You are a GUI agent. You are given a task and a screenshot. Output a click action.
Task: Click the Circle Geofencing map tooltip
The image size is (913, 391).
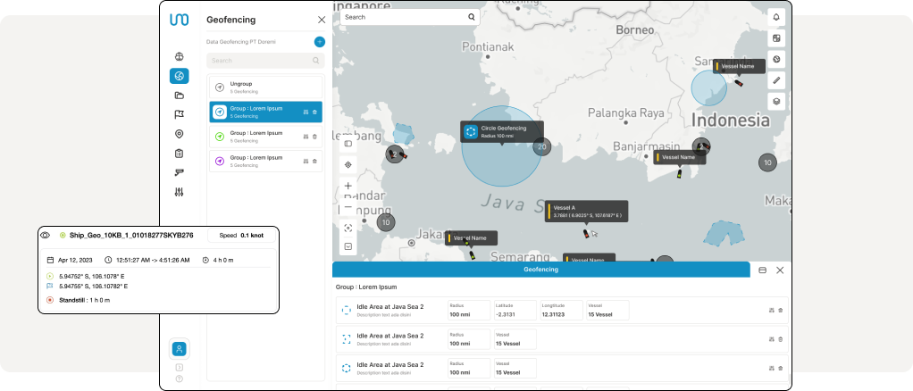coord(502,131)
